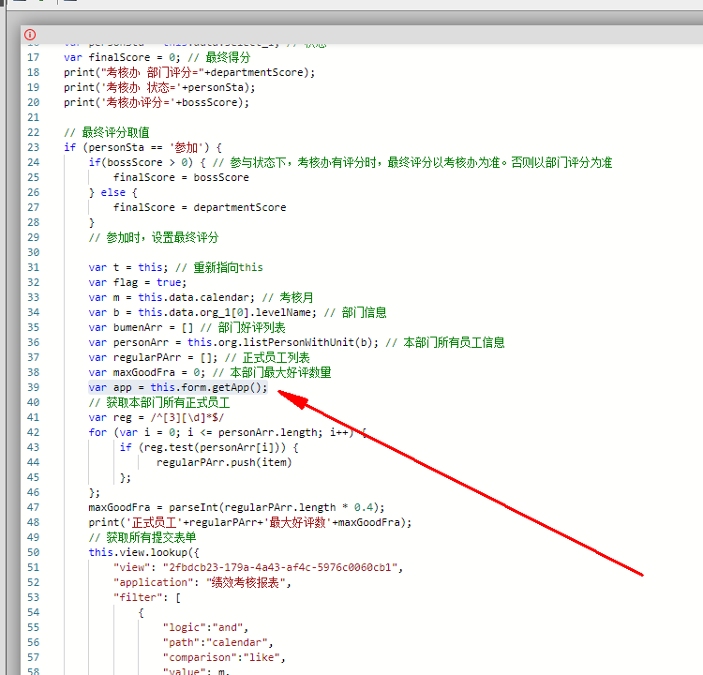Click the line 'var maxGoodFra = 0;'
703x675 pixels.
[209, 372]
